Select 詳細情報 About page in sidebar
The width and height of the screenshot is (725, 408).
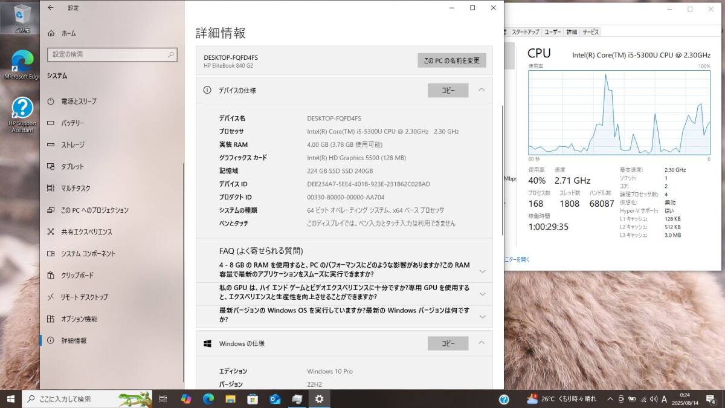(x=66, y=340)
